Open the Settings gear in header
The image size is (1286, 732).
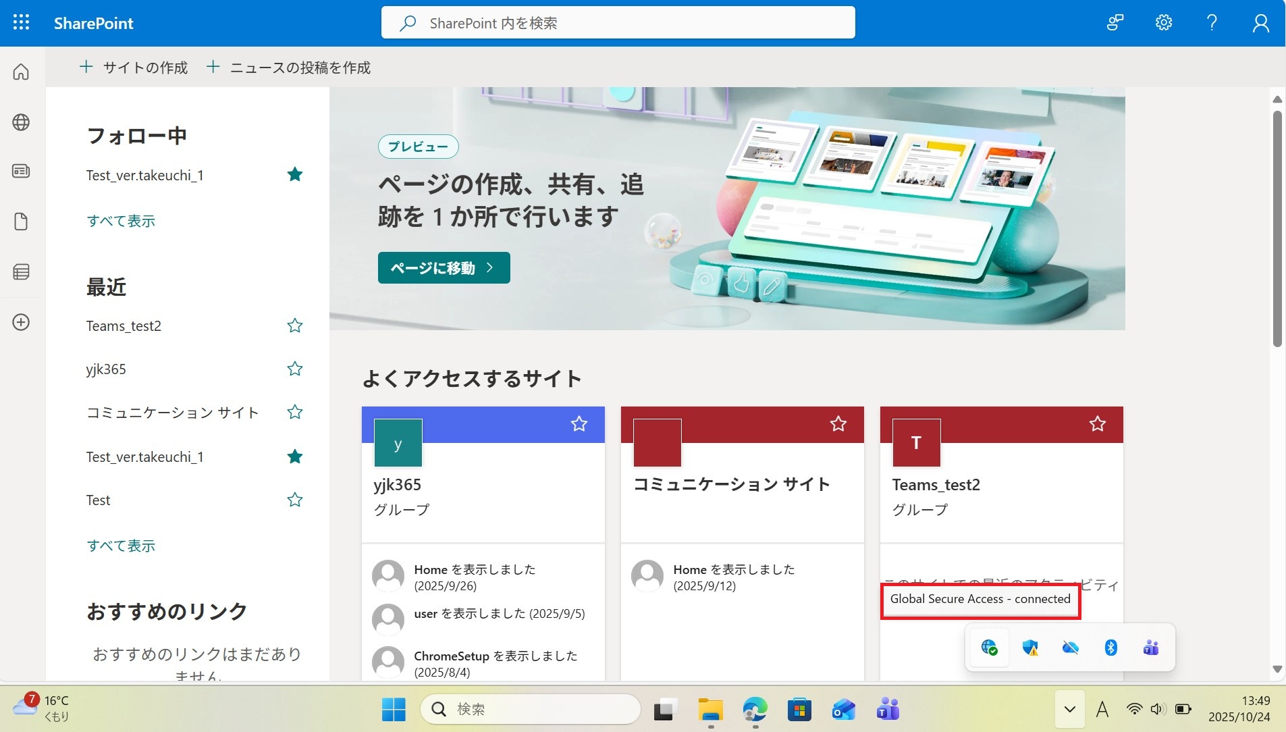click(x=1163, y=22)
